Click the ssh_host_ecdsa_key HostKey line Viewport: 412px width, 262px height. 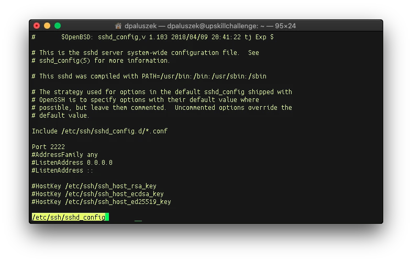point(98,193)
